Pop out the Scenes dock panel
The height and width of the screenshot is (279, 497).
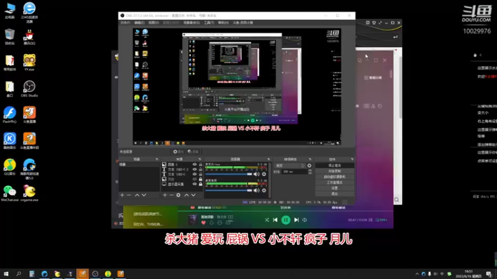[157, 159]
